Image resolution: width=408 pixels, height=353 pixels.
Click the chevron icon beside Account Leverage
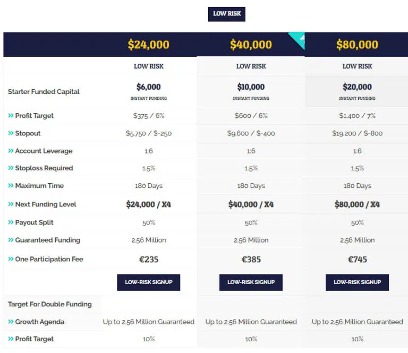point(11,151)
